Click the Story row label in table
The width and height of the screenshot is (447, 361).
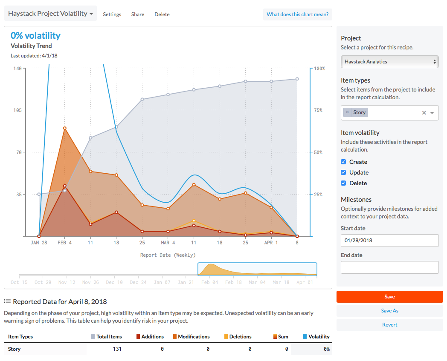[14, 349]
